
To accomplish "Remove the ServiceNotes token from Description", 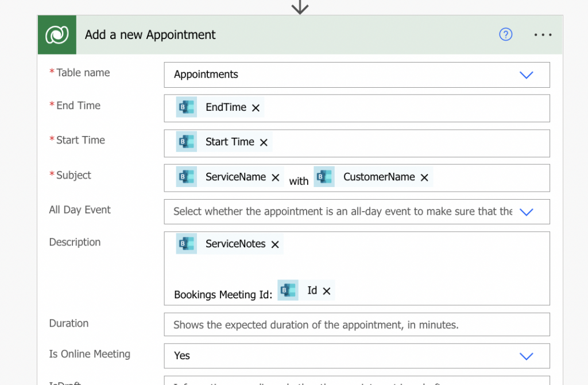I will tap(275, 244).
